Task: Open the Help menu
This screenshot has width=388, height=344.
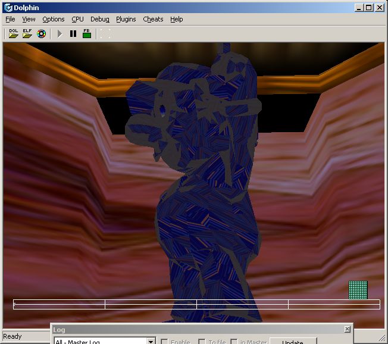Action: tap(176, 19)
